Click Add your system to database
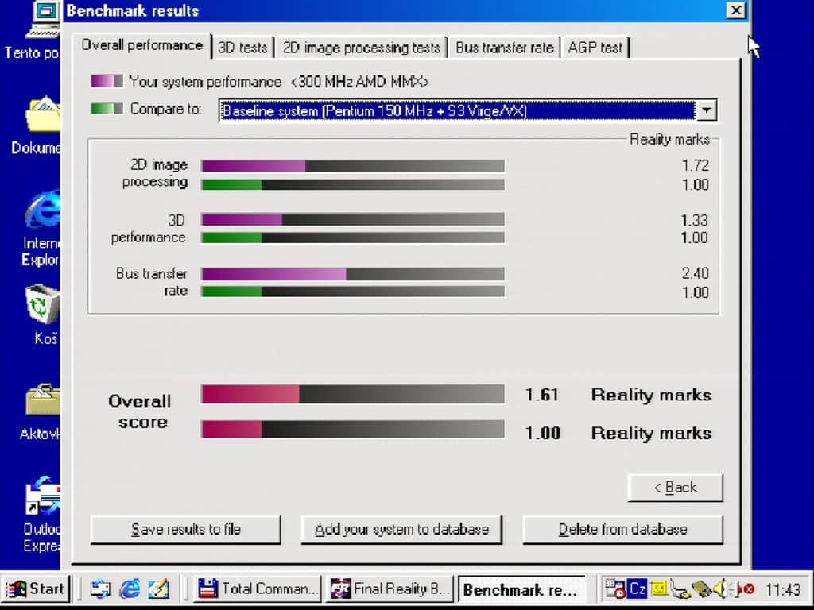This screenshot has height=610, width=814. click(401, 529)
